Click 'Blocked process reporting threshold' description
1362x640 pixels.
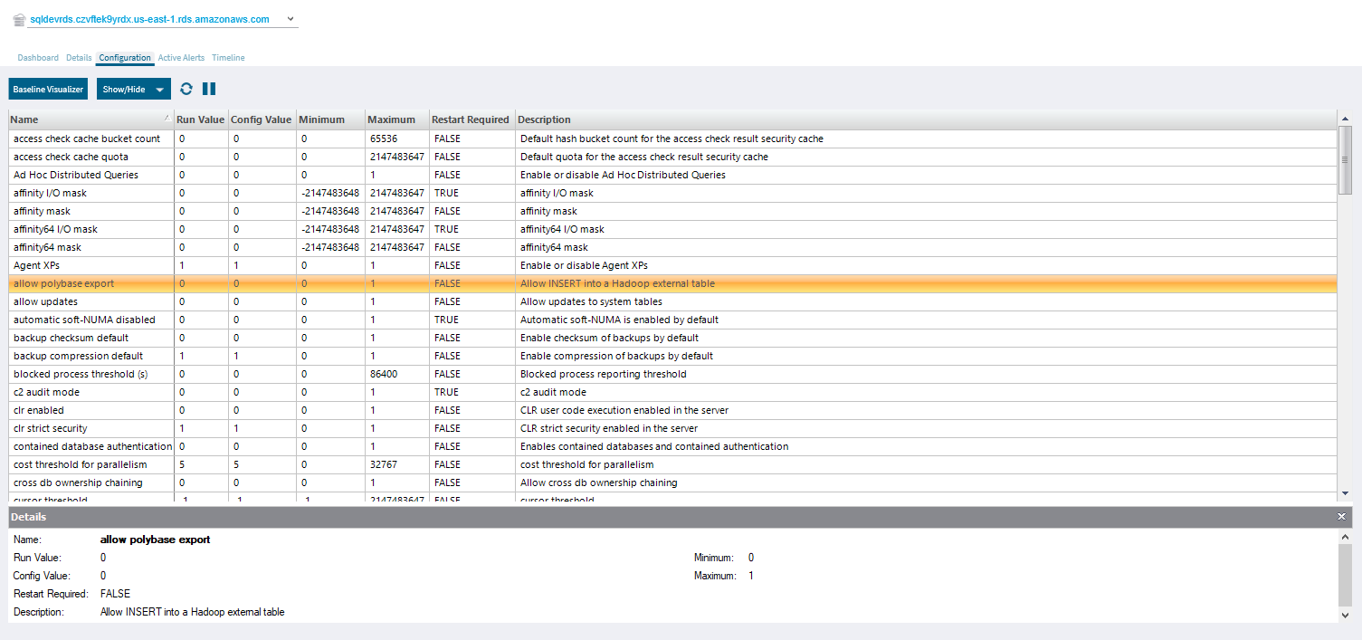[x=603, y=374]
